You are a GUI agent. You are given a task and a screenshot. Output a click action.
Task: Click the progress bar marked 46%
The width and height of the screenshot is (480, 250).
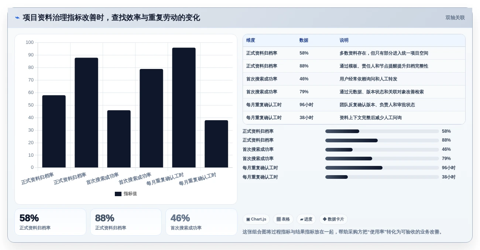click(382, 150)
